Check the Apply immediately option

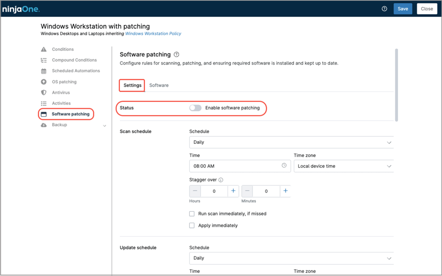pyautogui.click(x=192, y=225)
